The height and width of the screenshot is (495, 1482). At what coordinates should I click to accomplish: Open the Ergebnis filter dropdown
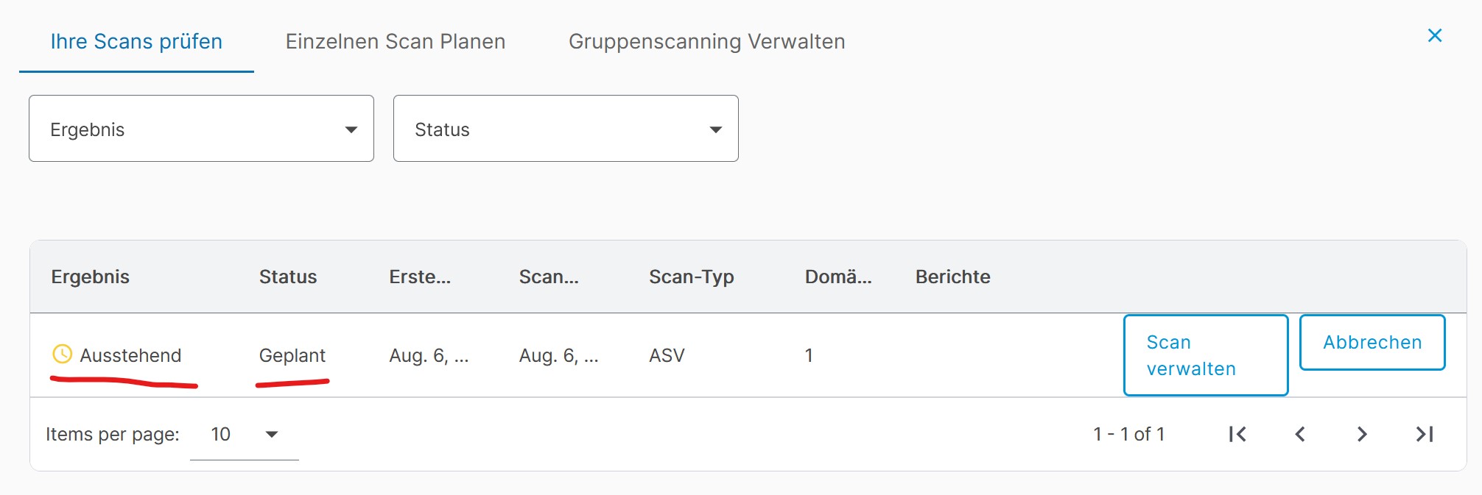pyautogui.click(x=201, y=128)
